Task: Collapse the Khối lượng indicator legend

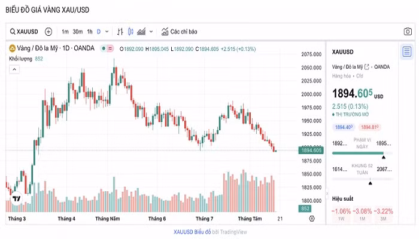Action: coord(14,69)
